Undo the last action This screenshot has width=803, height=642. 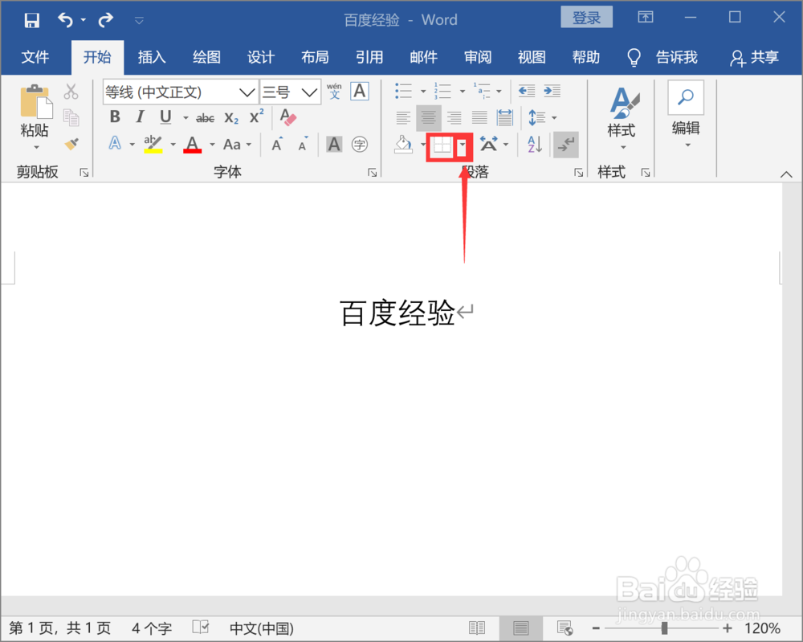click(65, 20)
